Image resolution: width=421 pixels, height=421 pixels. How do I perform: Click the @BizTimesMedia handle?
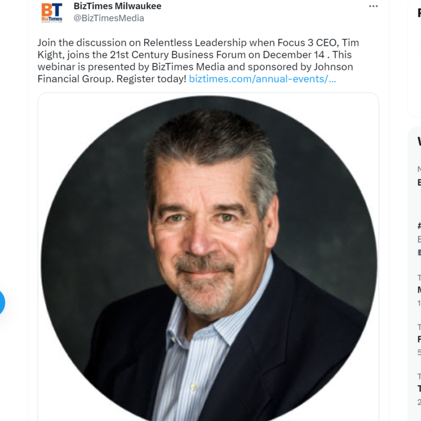(109, 18)
